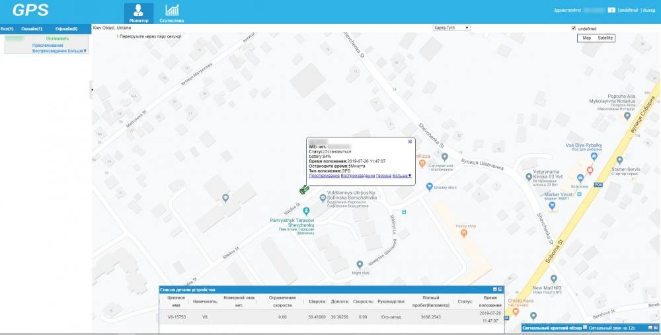The height and width of the screenshot is (335, 661).
Task: Open the Статистика chart icon
Action: click(171, 11)
